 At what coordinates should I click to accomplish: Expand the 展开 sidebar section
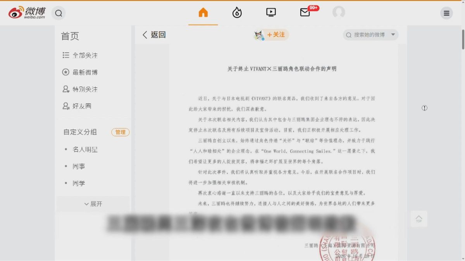pos(93,204)
